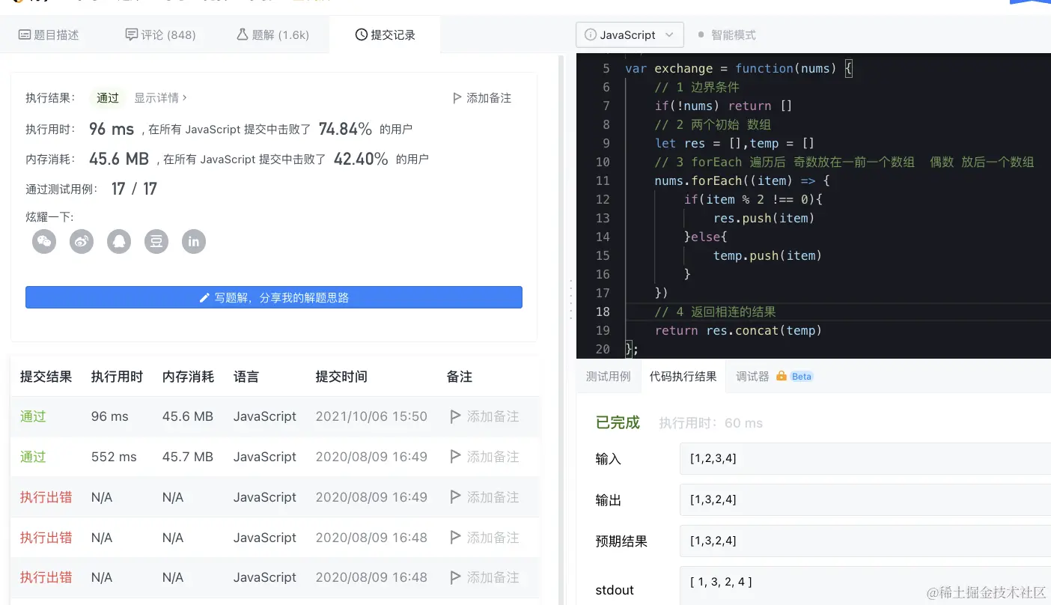Select the 代码执行结果 tab
Screen dimensions: 1051x605
click(x=683, y=377)
